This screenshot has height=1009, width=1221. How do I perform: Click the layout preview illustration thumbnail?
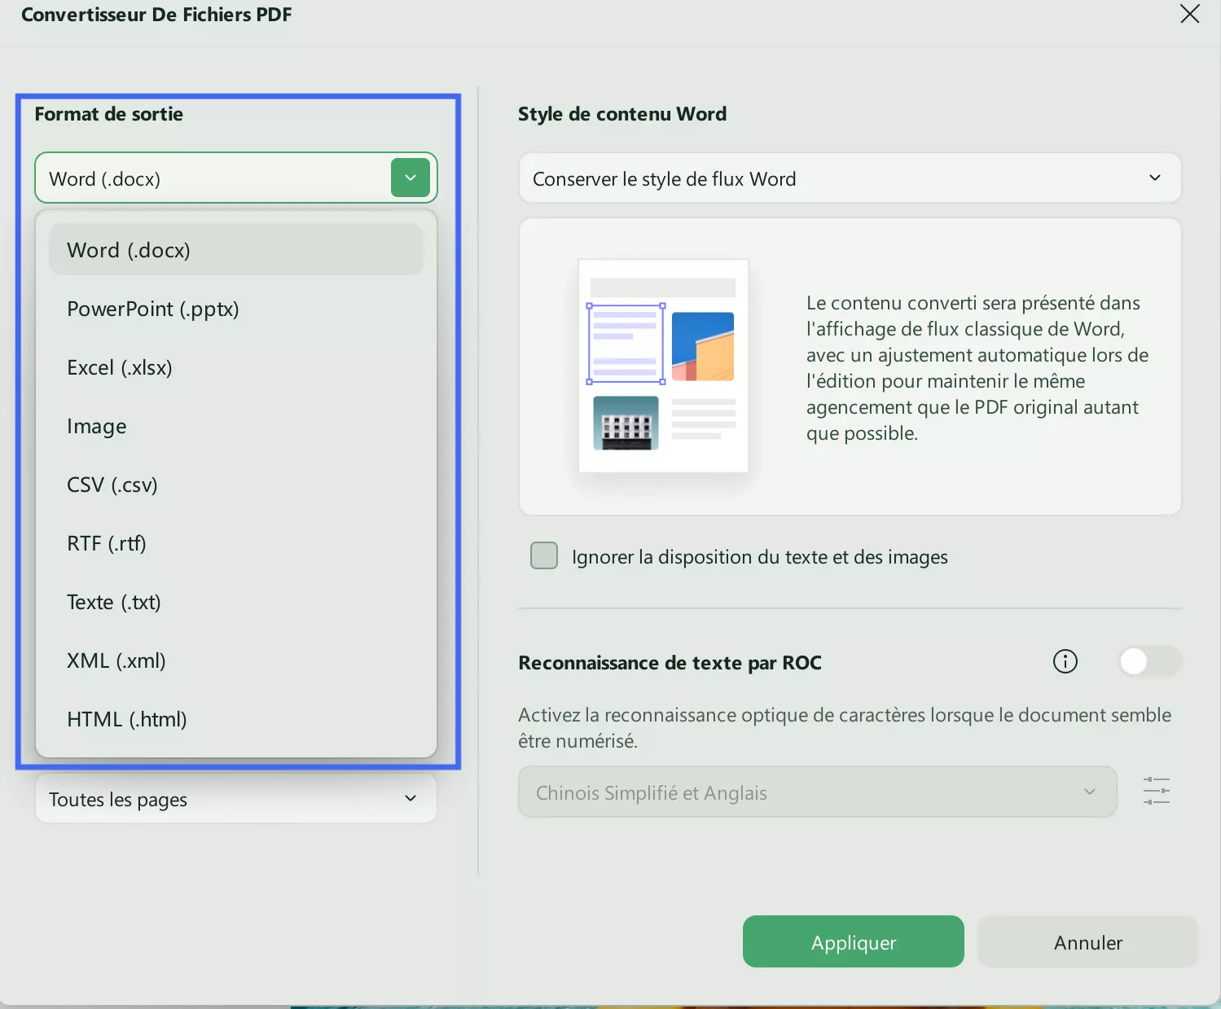click(x=663, y=366)
